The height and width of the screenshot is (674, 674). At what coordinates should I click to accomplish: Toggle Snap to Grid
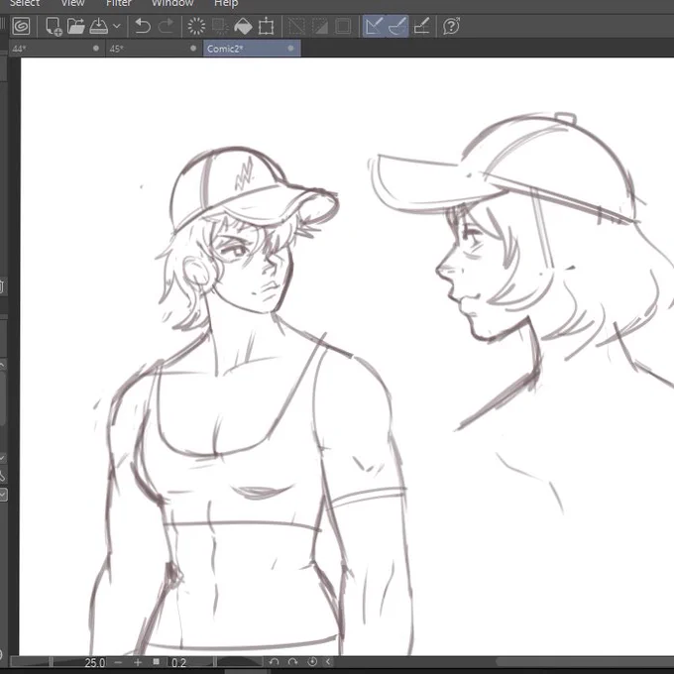[x=421, y=26]
